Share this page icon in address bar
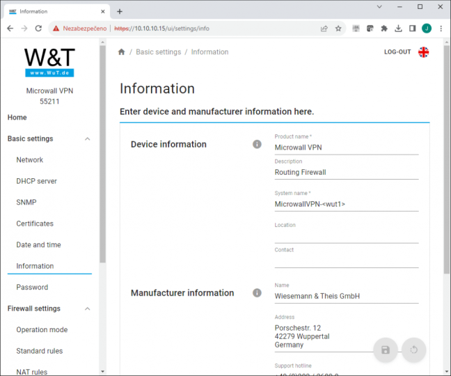451x376 pixels. tap(324, 28)
